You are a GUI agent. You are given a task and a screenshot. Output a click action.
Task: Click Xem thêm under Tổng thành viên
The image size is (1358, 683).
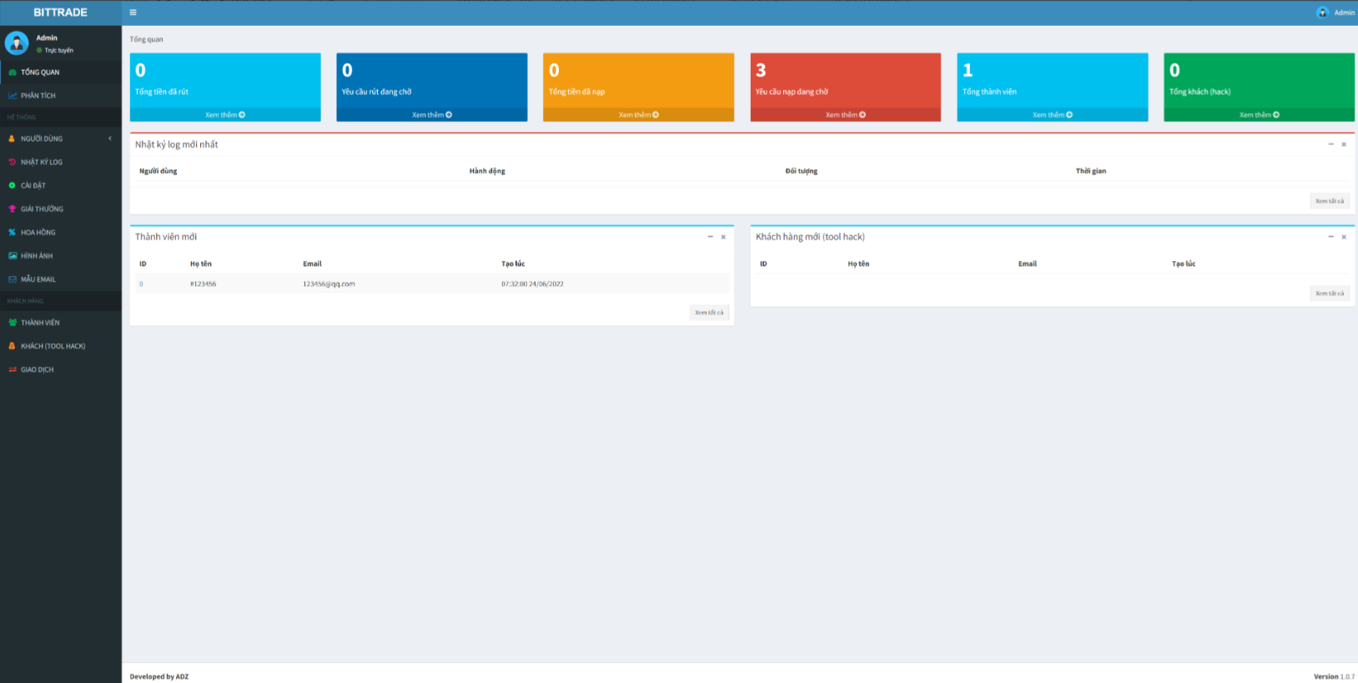(1052, 115)
